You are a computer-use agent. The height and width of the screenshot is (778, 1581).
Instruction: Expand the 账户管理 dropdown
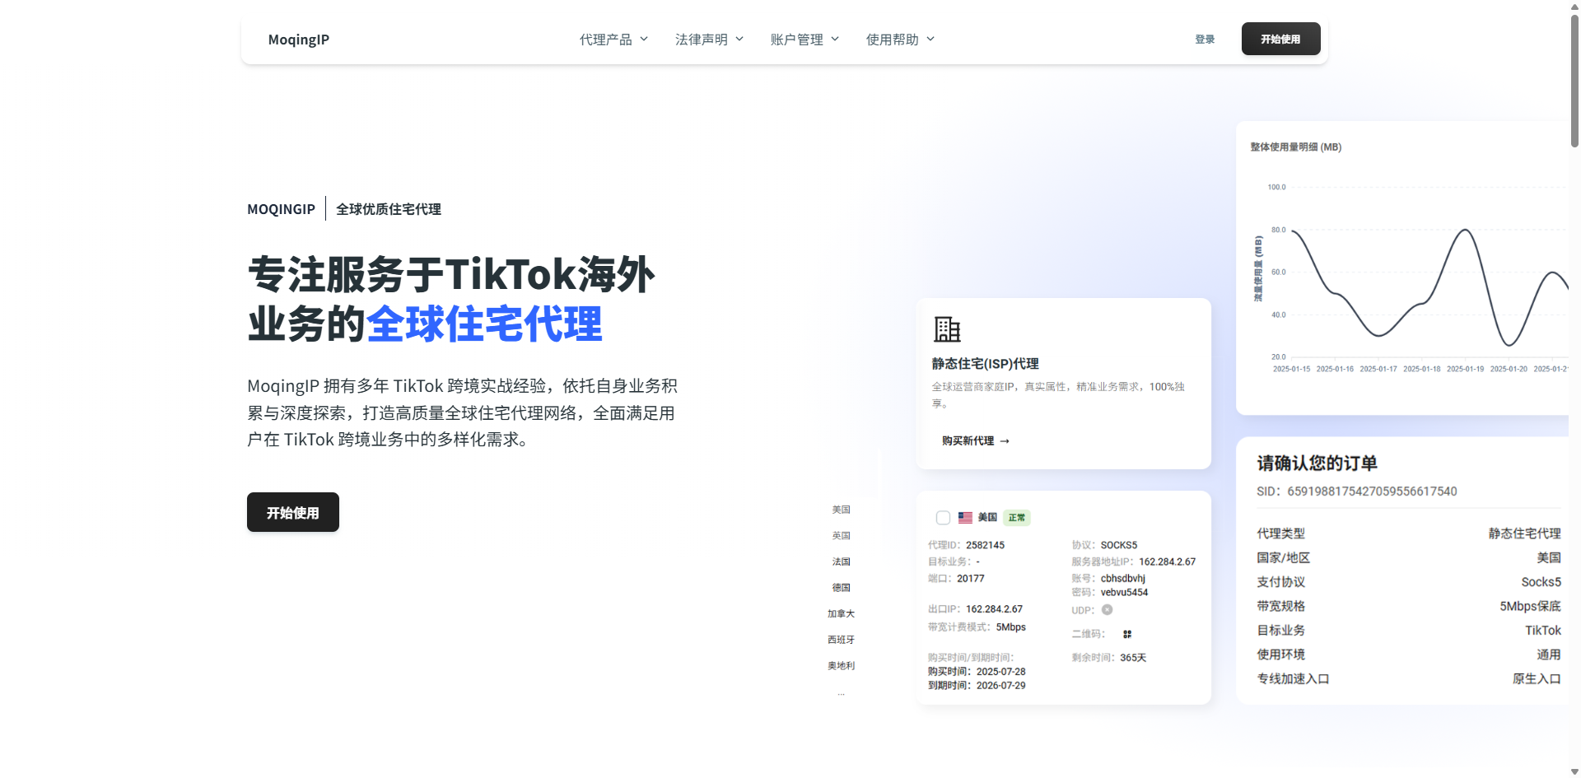click(x=804, y=39)
